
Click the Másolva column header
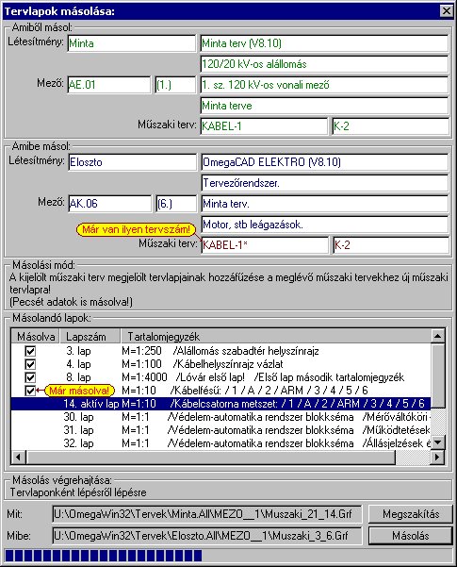tap(36, 337)
